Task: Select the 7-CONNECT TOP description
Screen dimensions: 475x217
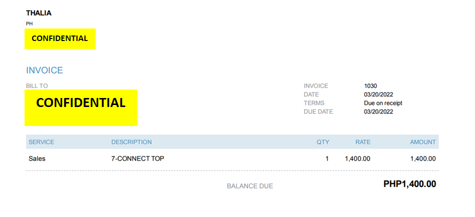Action: pos(138,159)
